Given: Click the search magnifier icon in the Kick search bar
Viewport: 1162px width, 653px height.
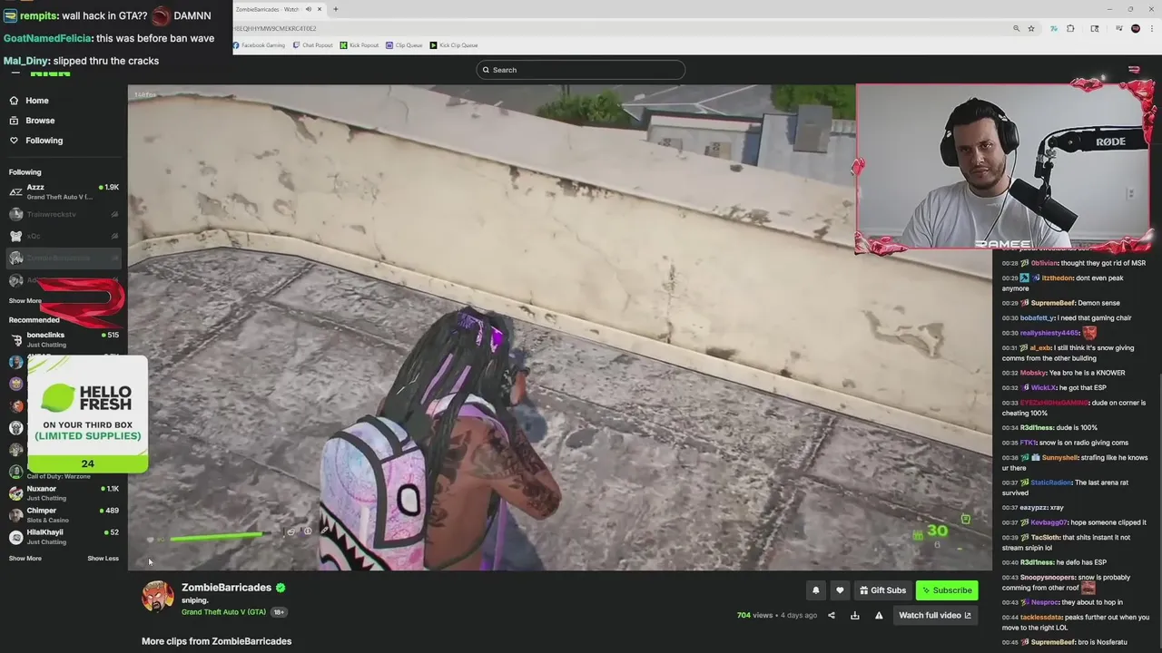Looking at the screenshot, I should (x=486, y=70).
